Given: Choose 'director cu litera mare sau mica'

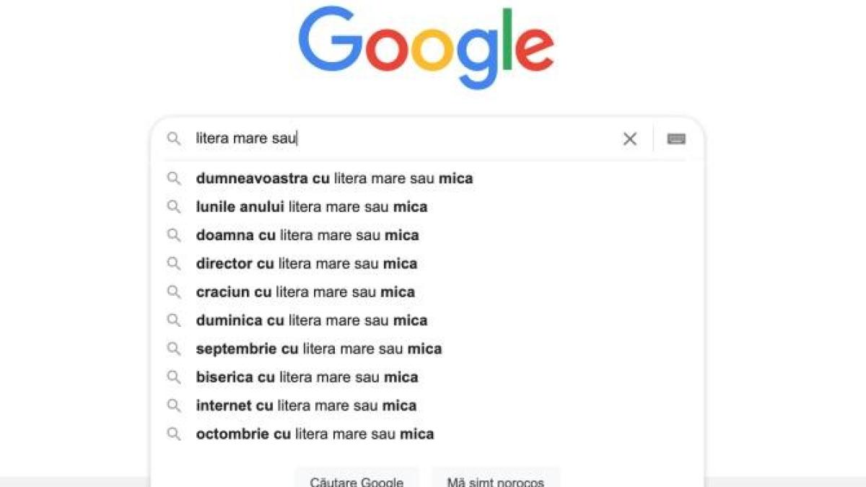Looking at the screenshot, I should tap(306, 264).
